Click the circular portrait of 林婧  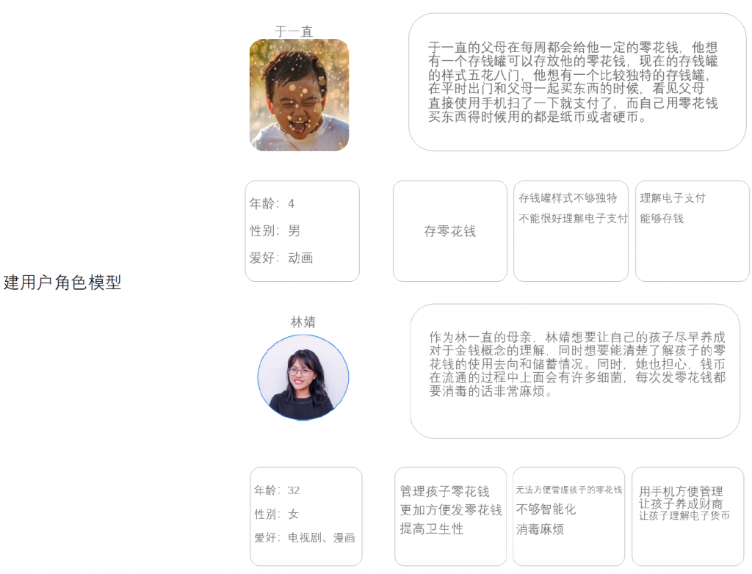click(x=303, y=377)
